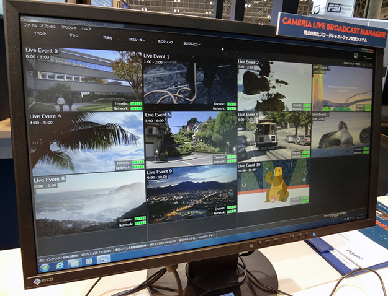
Task: Open the オプション menu
Action: 48,26
